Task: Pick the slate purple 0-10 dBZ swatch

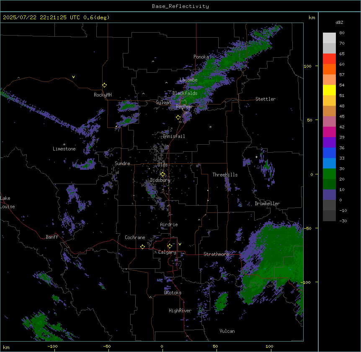Action: point(329,195)
